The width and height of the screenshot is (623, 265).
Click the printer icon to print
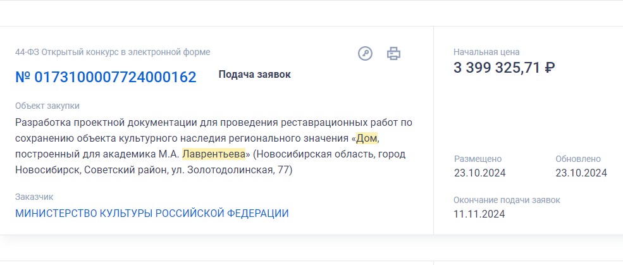[393, 54]
